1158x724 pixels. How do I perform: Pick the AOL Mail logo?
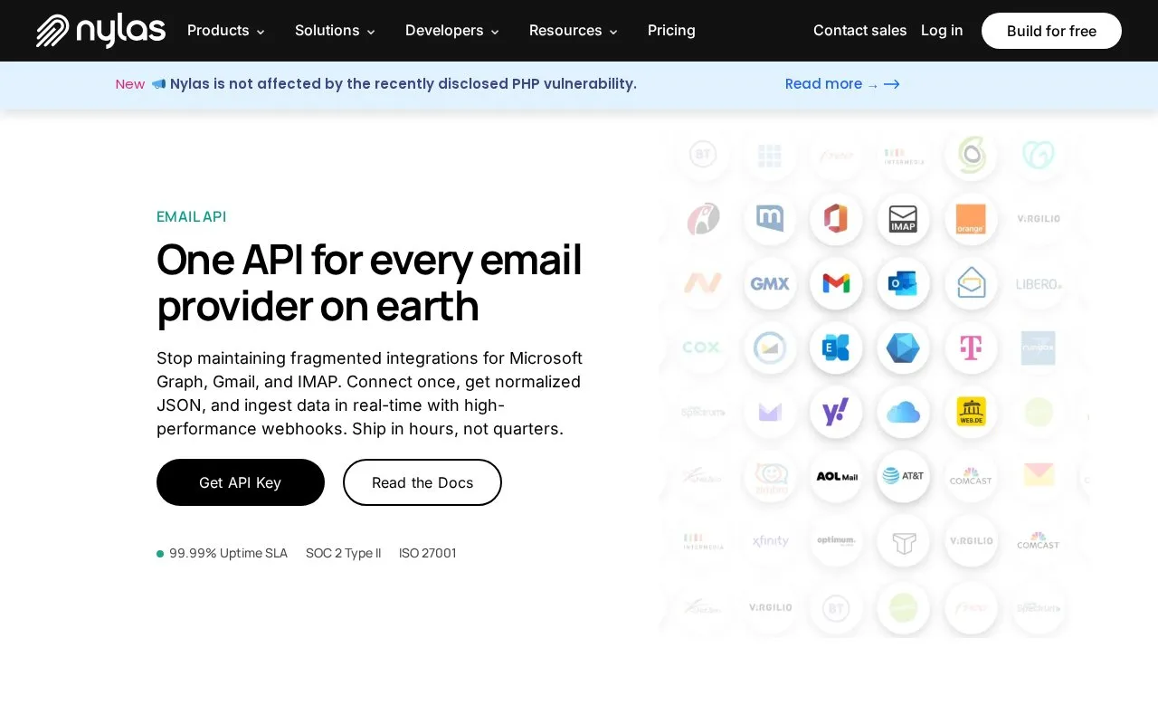(x=836, y=476)
